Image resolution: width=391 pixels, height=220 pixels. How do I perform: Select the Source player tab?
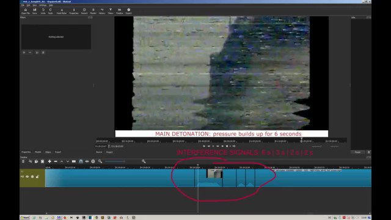(99, 152)
